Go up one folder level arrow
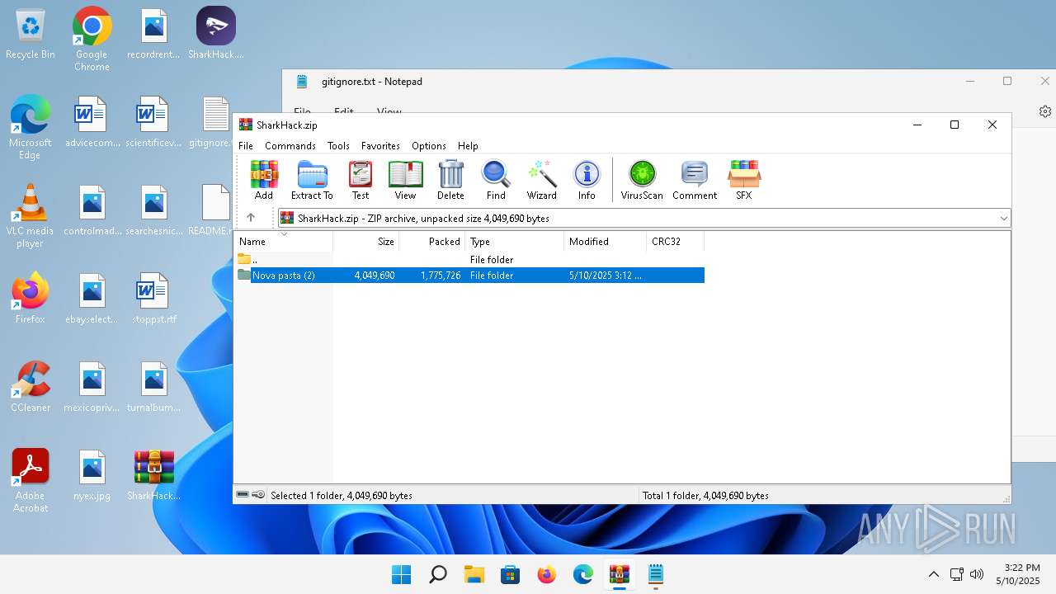Image resolution: width=1056 pixels, height=594 pixels. coord(251,218)
